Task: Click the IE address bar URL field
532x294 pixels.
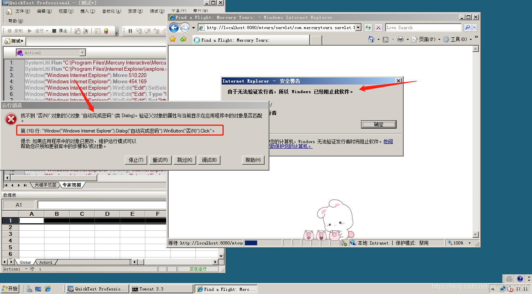Action: (x=279, y=28)
